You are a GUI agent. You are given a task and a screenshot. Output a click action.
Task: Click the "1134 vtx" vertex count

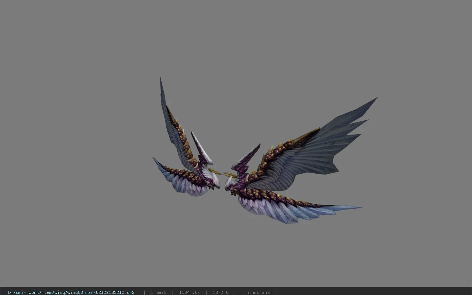tap(190, 292)
